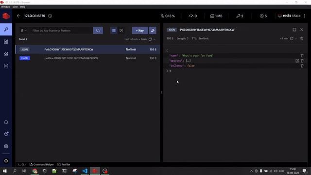Click the search magnifier button

[98, 31]
